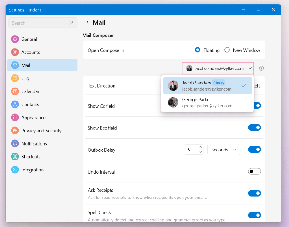Screen dimensions: 289x227
Task: Click the Text Direction label
Action: pyautogui.click(x=101, y=86)
